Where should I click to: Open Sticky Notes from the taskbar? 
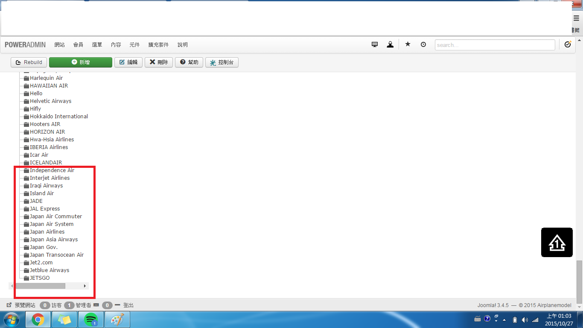(64, 319)
